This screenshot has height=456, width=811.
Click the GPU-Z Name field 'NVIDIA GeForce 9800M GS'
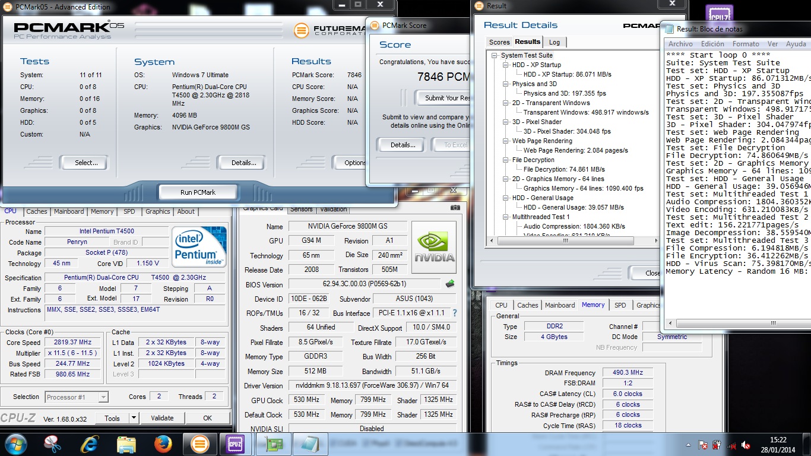(347, 226)
